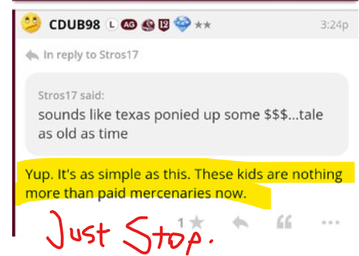Click the reply arrow beside 'In reply to'
Image resolution: width=359 pixels, height=256 pixels.
32,56
